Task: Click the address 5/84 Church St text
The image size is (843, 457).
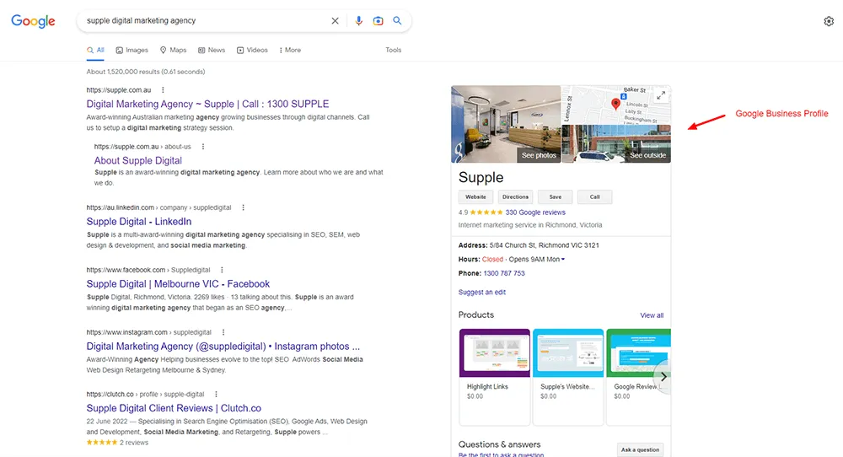Action: (544, 245)
